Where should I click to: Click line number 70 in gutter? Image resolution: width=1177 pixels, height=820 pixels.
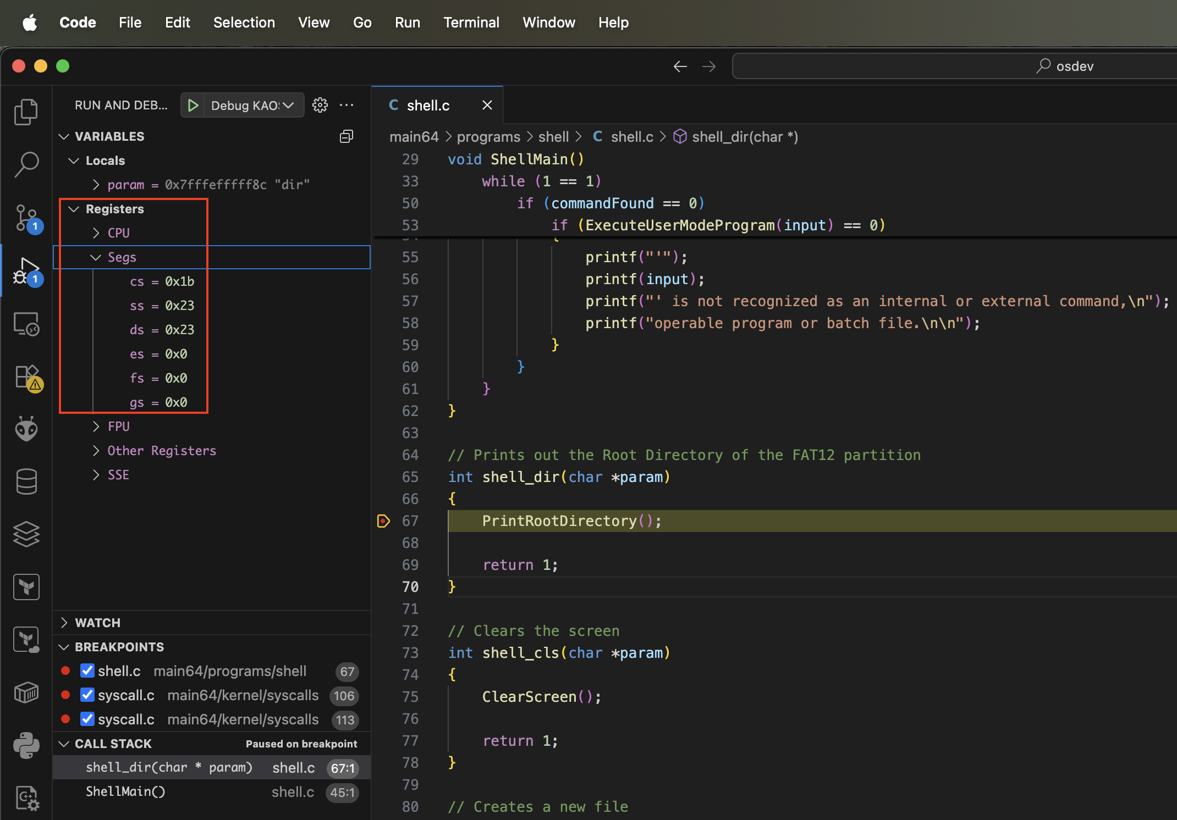tap(410, 587)
